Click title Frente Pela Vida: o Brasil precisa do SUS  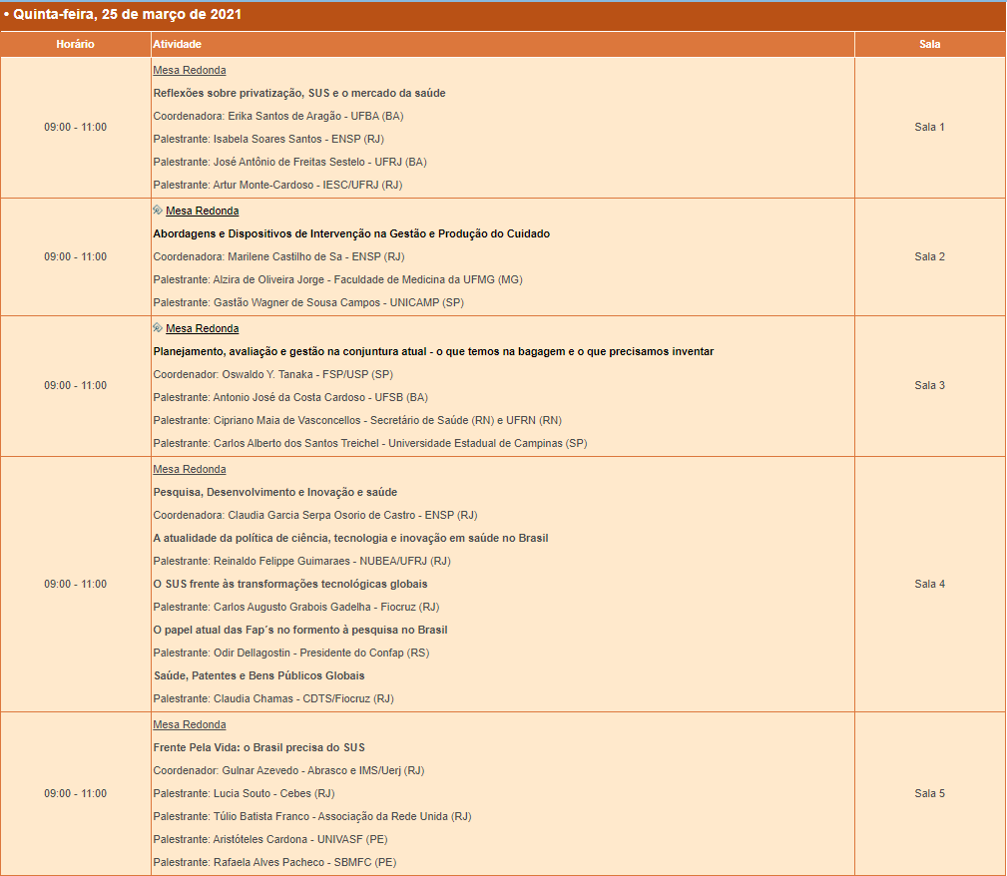click(258, 747)
